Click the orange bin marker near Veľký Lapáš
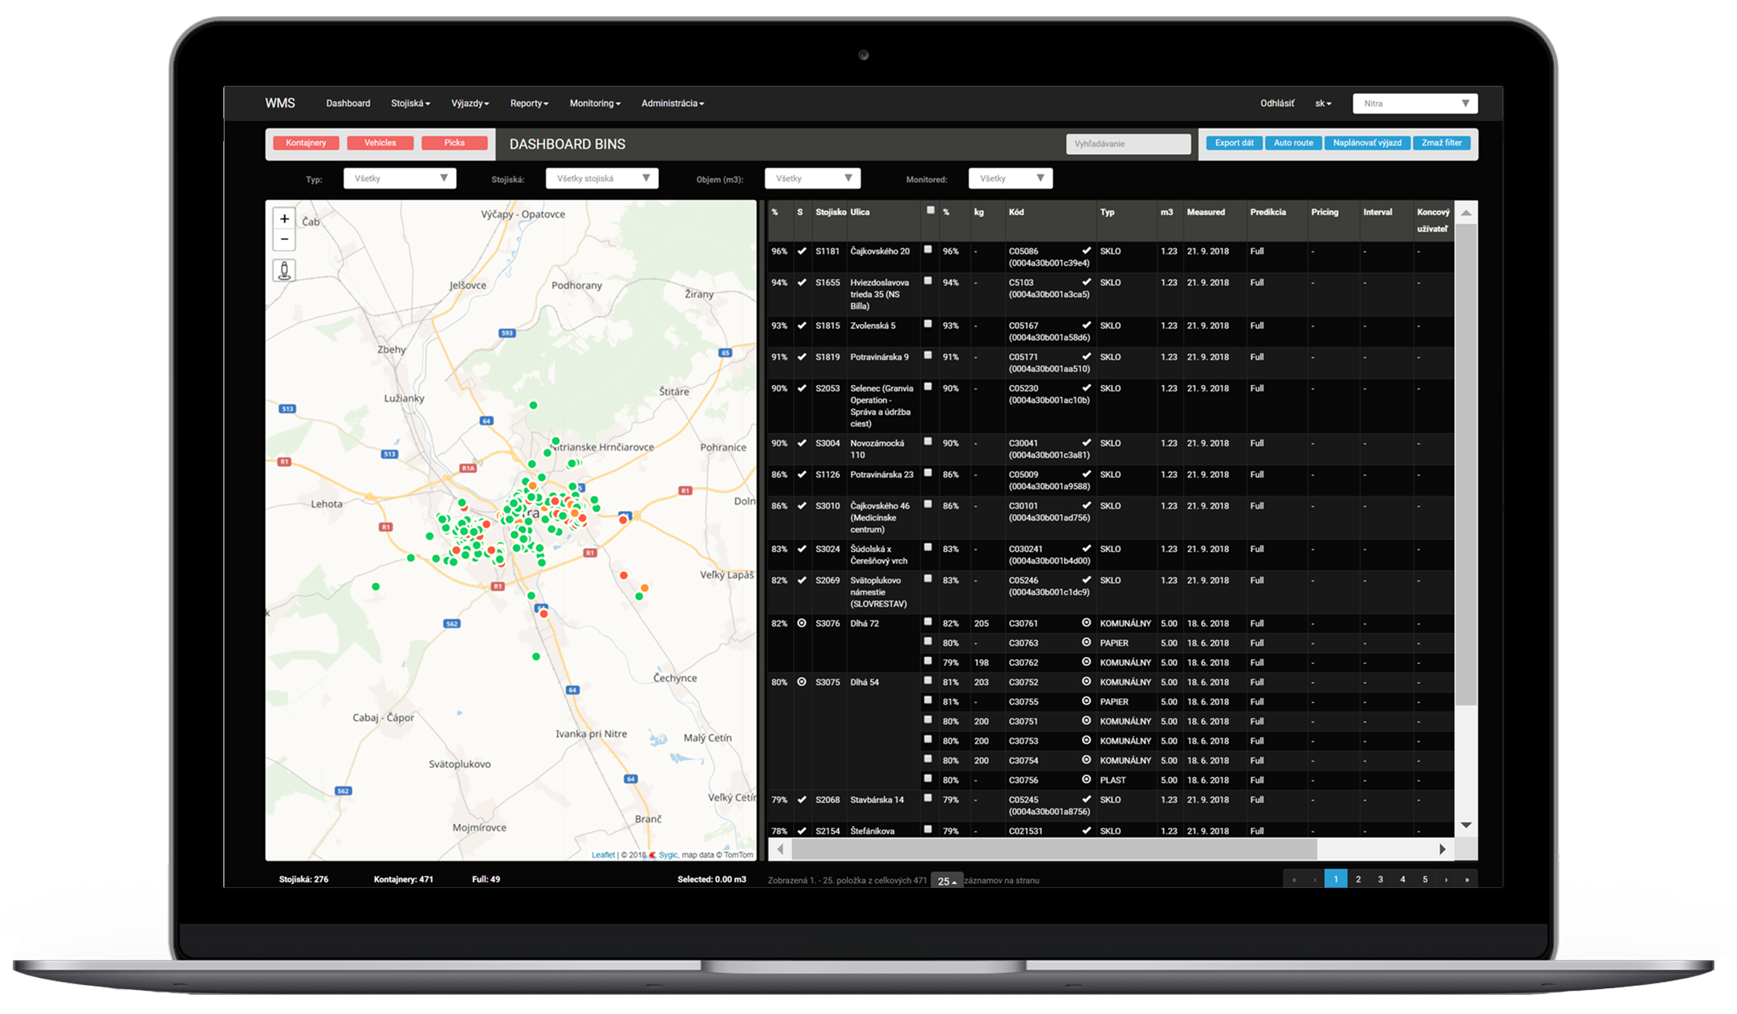1737x1014 pixels. [x=645, y=588]
